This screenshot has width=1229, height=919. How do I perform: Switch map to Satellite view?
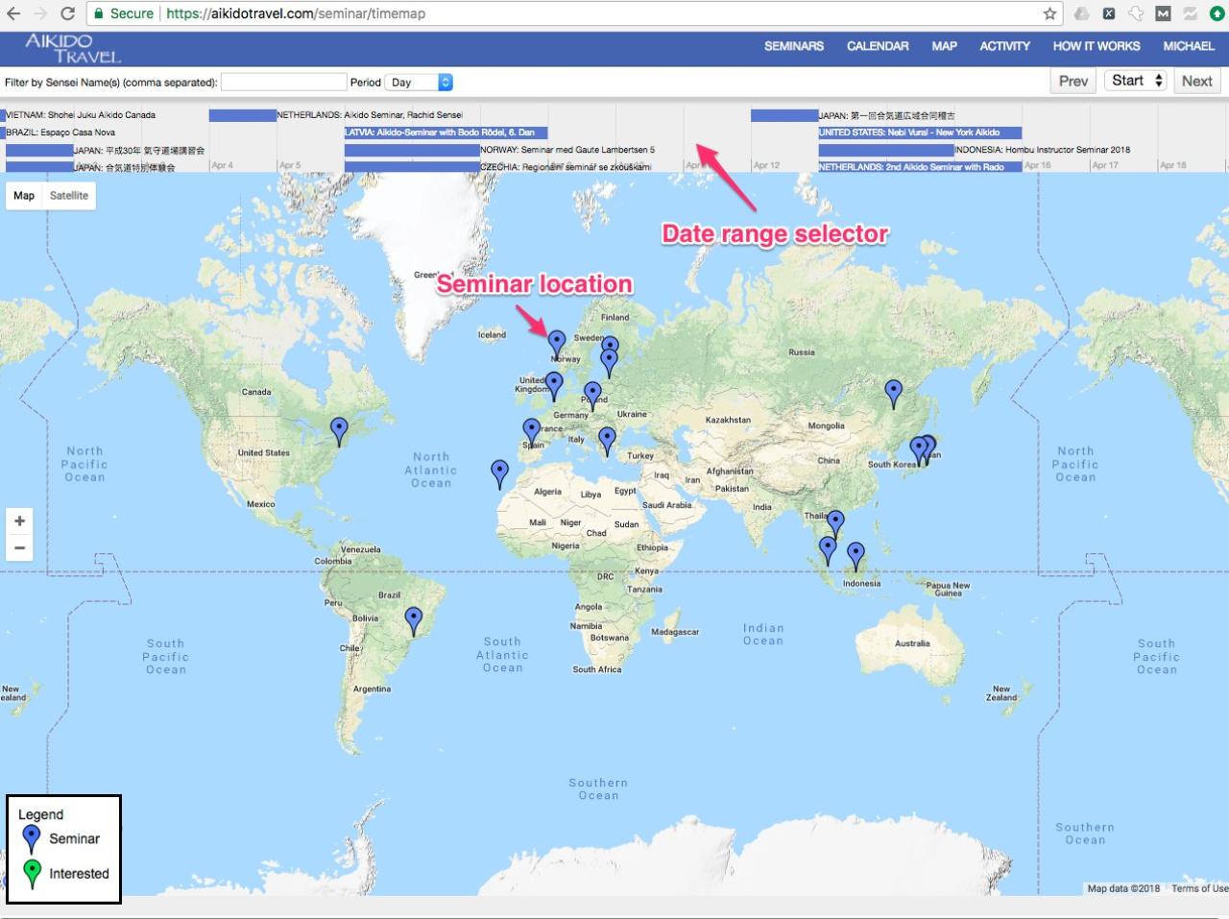tap(69, 196)
